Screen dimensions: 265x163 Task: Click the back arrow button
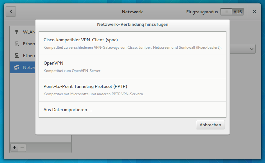[x=11, y=12]
